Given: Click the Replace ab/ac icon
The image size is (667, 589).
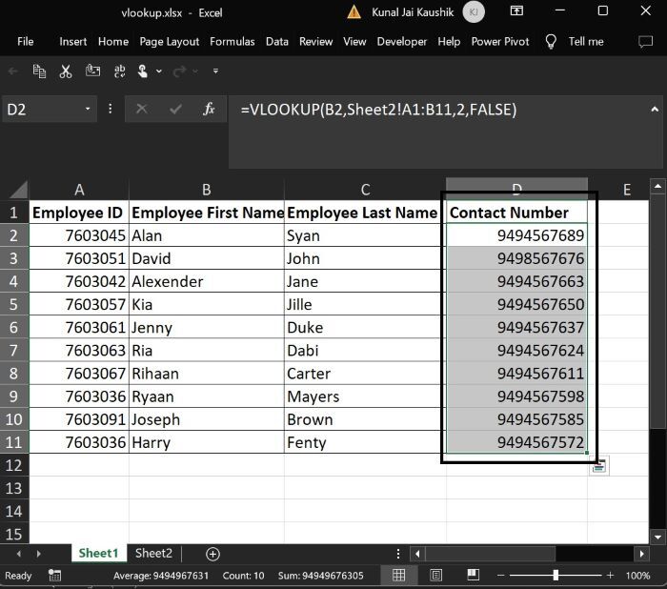Looking at the screenshot, I should 119,71.
